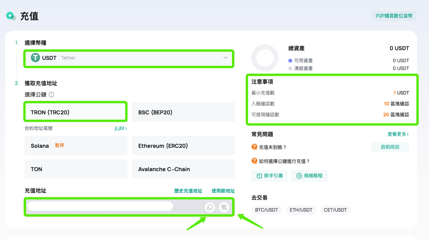This screenshot has height=240, width=429.
Task: Click the 自助找回 button
Action: click(x=390, y=147)
